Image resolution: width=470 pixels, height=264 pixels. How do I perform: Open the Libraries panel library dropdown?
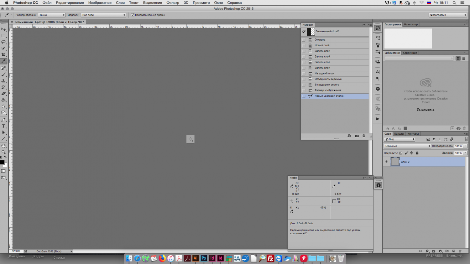[419, 59]
